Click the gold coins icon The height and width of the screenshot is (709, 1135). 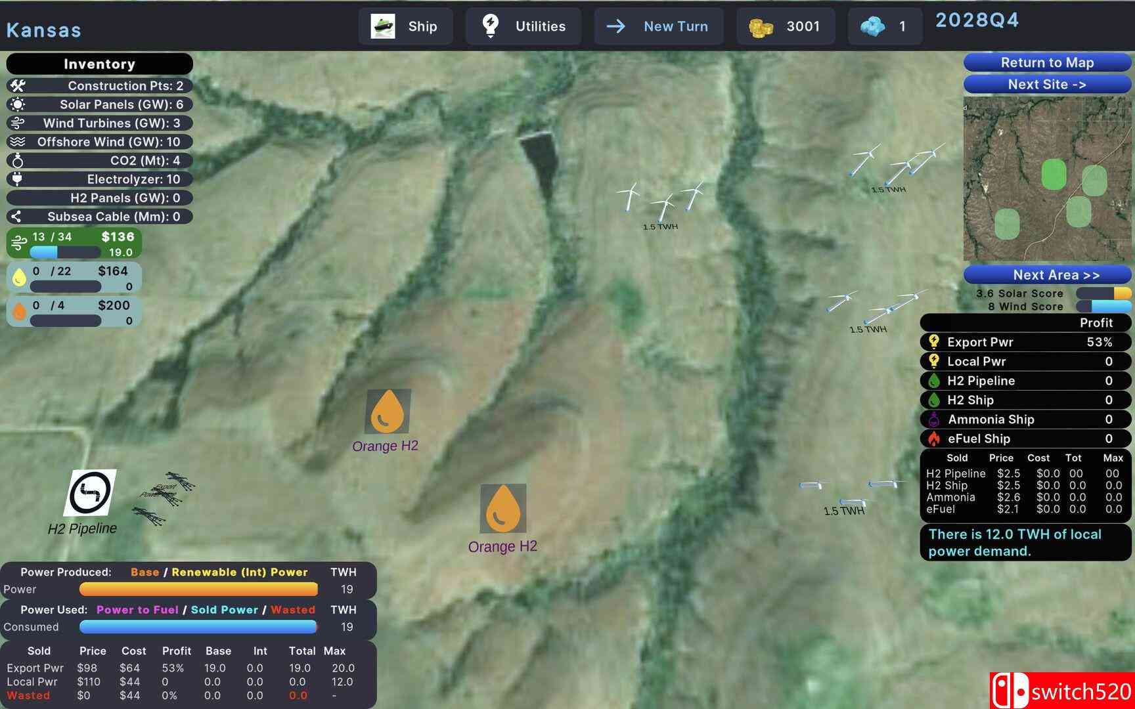pos(761,27)
